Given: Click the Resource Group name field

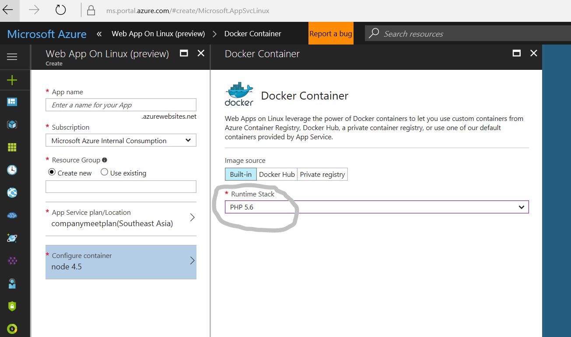Looking at the screenshot, I should tap(121, 186).
